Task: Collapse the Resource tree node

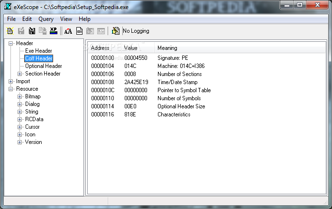Action: click(10, 89)
